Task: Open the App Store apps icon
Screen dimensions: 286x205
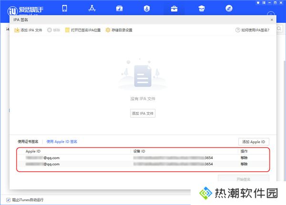Action: [92, 9]
